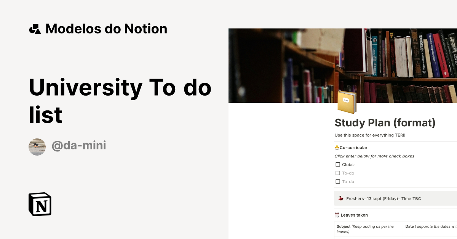Click the Use this space for everything line
The height and width of the screenshot is (239, 457).
click(370, 135)
